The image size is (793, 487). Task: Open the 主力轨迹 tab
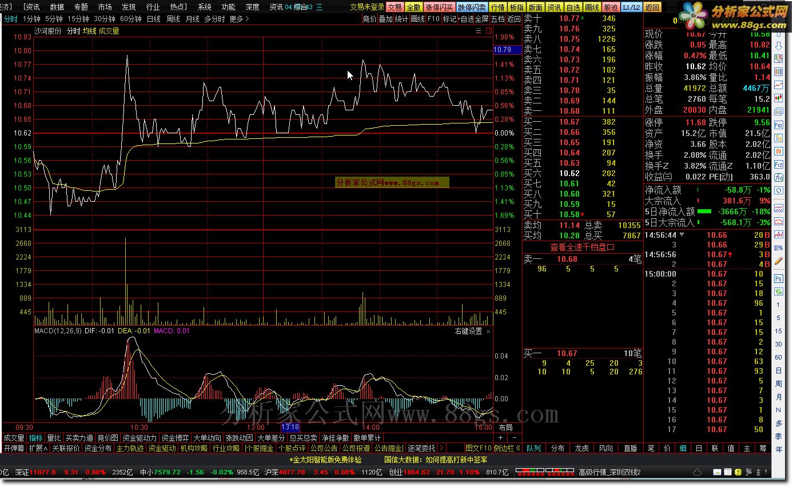(x=130, y=448)
